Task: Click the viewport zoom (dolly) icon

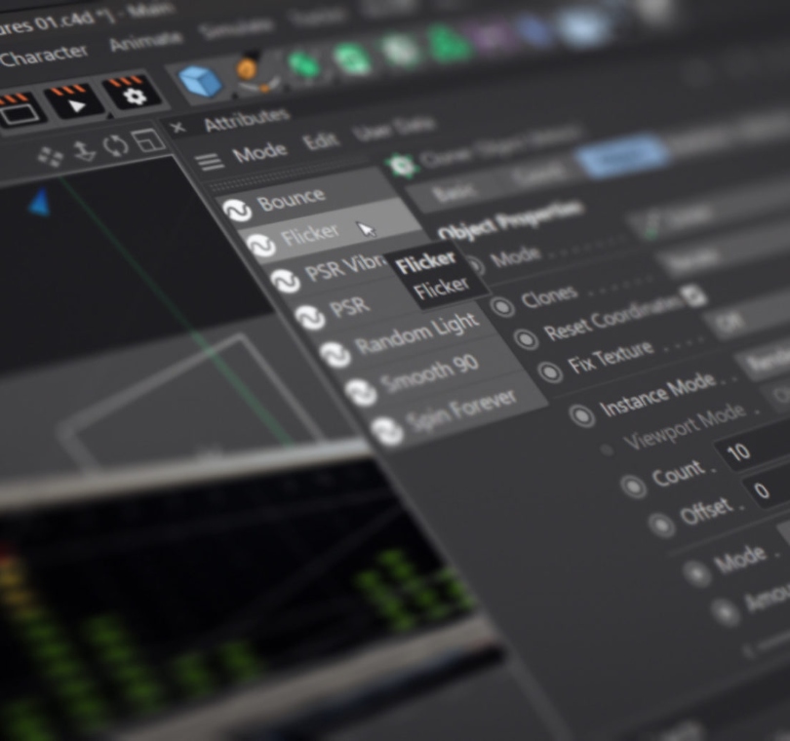Action: [x=84, y=151]
